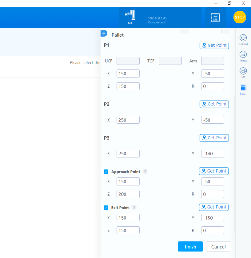Cancel the pallet configuration
Screen dimensions: 251x258
(218, 247)
